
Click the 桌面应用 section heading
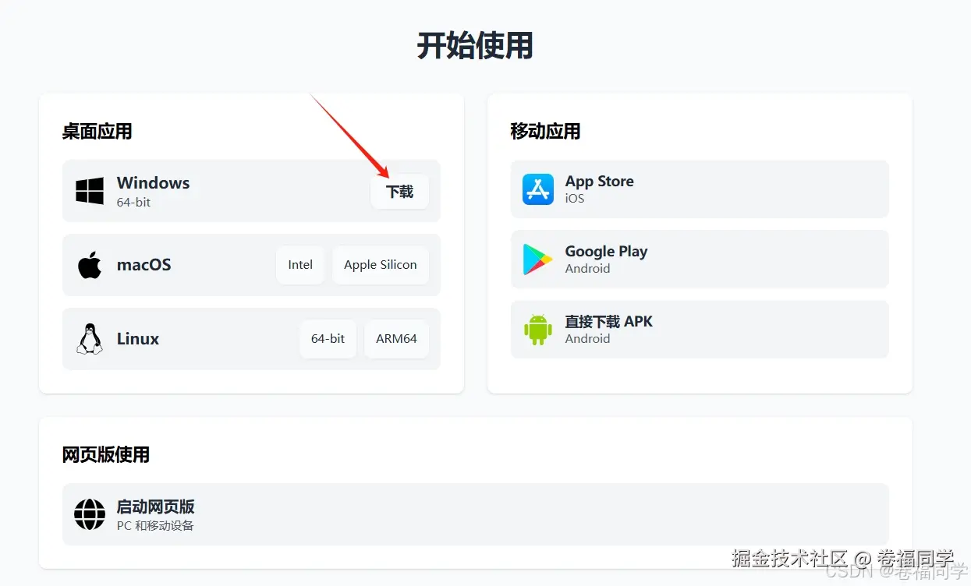tap(95, 131)
